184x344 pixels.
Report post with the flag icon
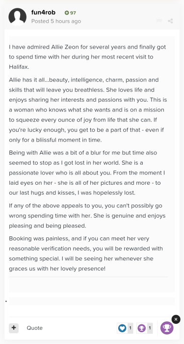159,21
